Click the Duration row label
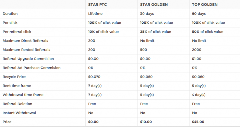Viewport: 240px width, 127px height. pos(10,14)
